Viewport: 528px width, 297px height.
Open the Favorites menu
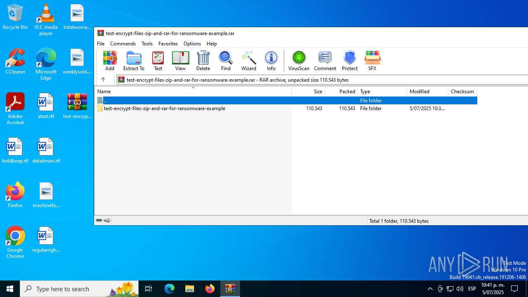(x=168, y=43)
